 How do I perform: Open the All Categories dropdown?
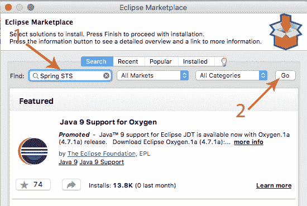pyautogui.click(x=232, y=75)
